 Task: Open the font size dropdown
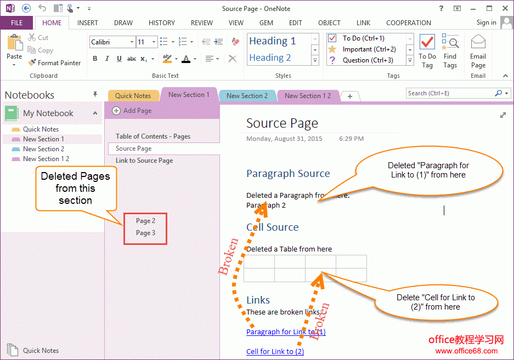tap(155, 42)
